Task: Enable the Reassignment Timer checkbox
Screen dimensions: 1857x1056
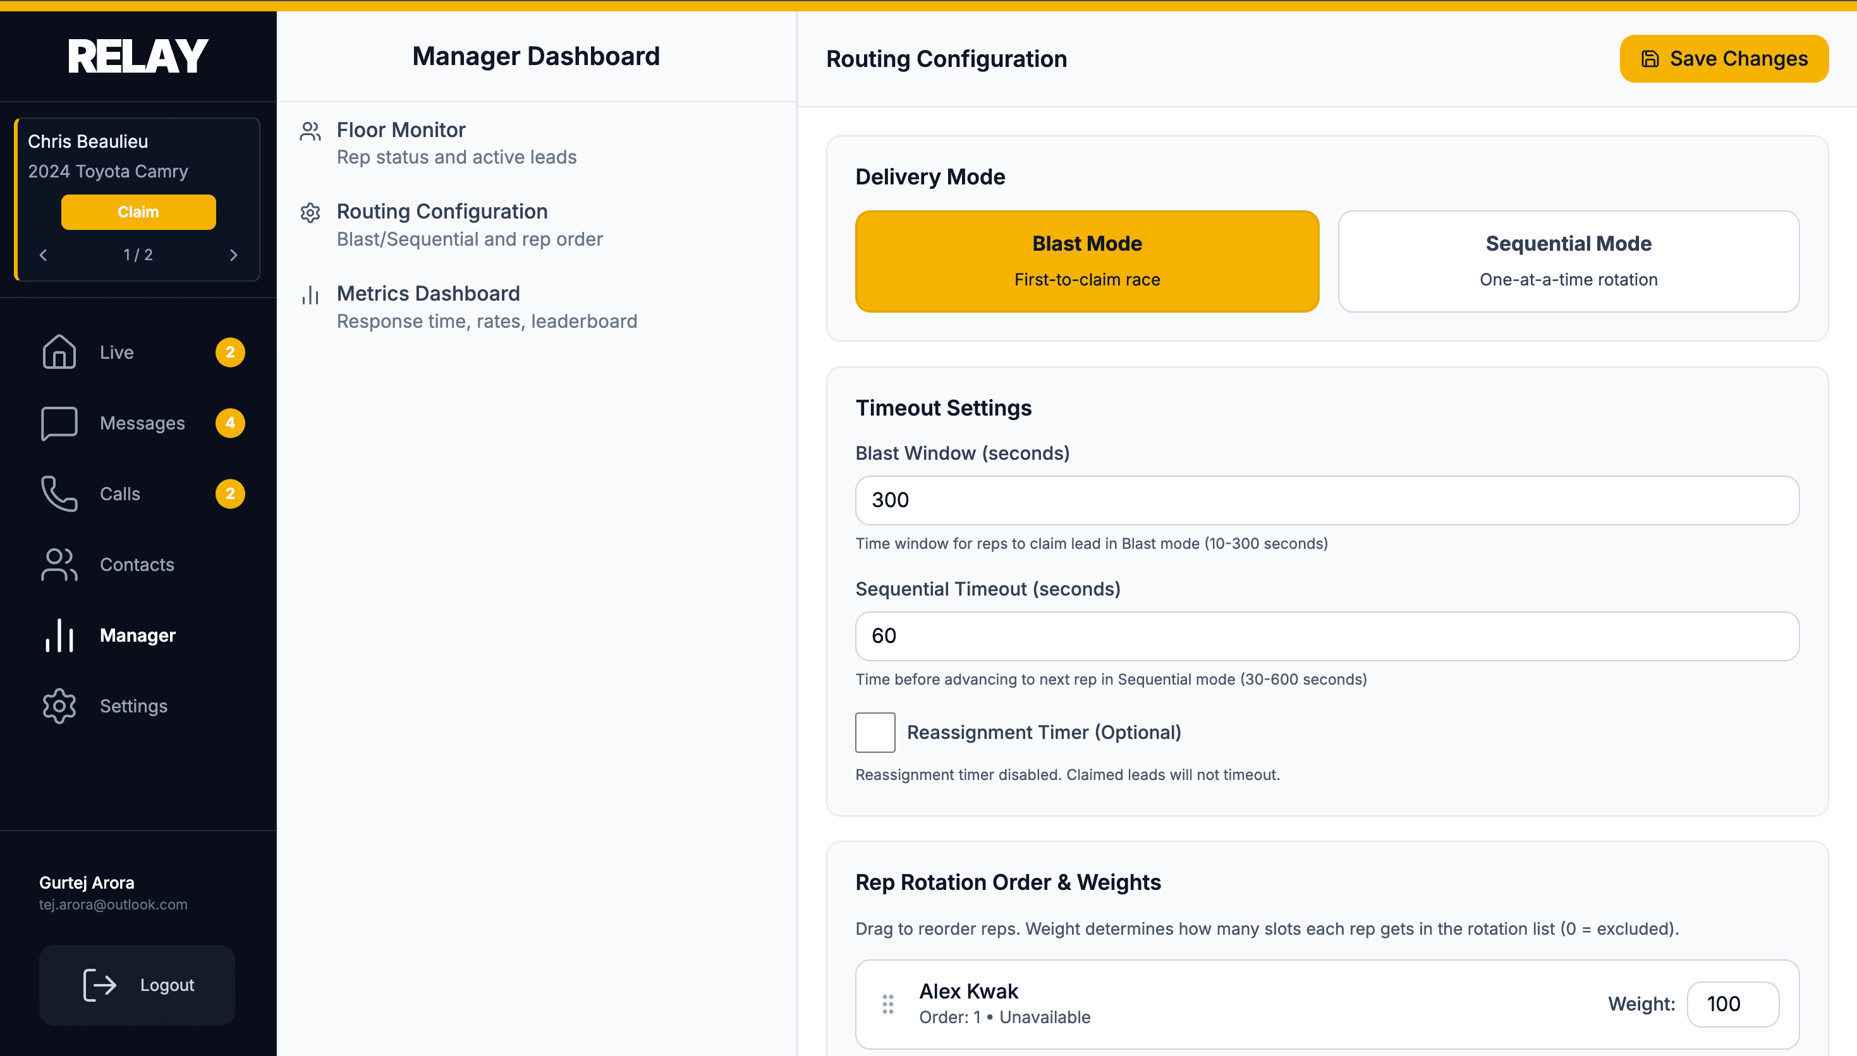Action: tap(874, 733)
